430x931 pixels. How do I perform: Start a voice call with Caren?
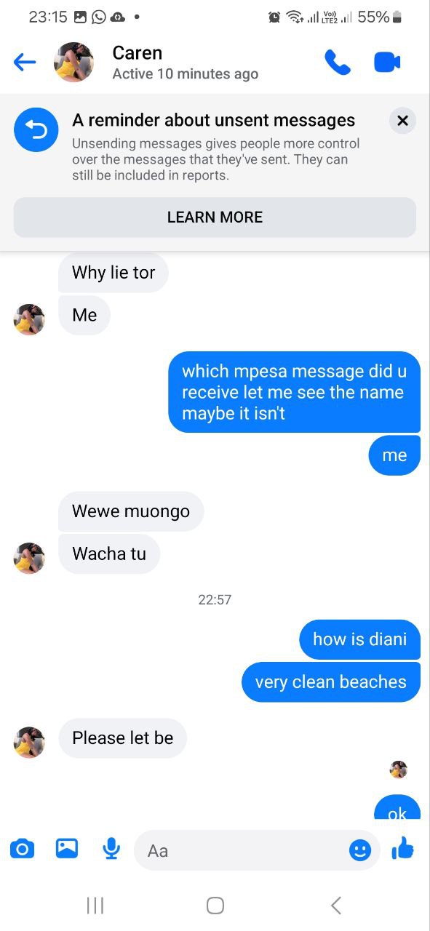[x=338, y=63]
